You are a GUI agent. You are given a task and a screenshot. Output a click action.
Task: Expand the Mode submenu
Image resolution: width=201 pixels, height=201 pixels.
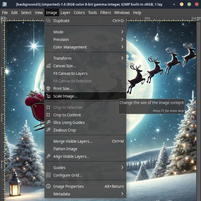tap(85, 32)
